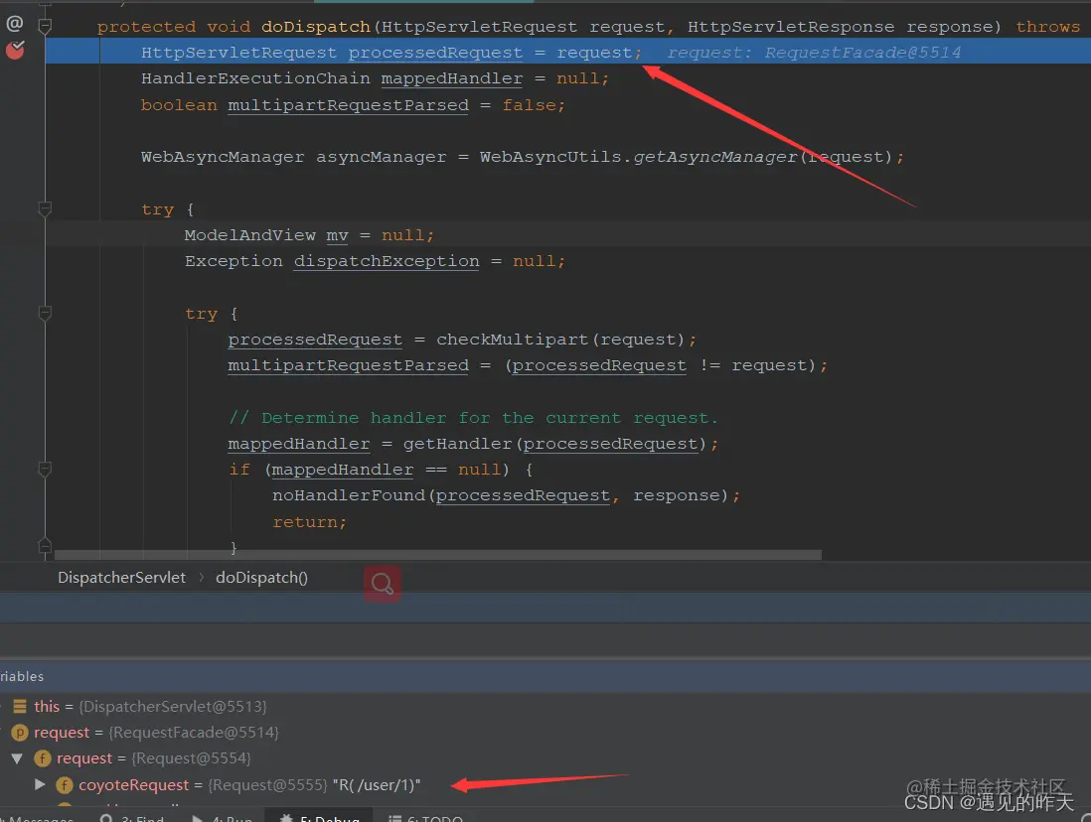Click the dispatchException variable declaration
This screenshot has width=1091, height=822.
(387, 261)
